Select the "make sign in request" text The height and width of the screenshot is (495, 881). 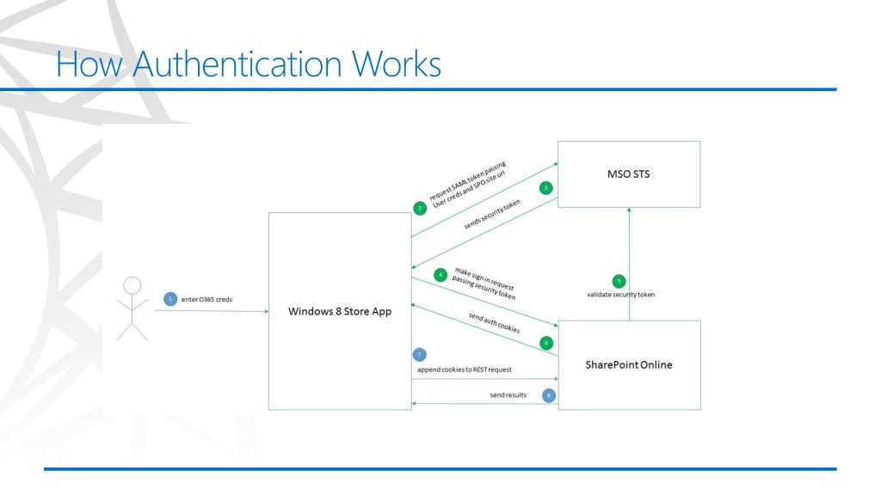click(484, 279)
